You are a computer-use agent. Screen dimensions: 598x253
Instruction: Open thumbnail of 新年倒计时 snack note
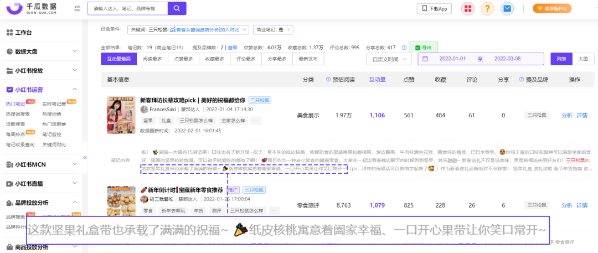121,202
